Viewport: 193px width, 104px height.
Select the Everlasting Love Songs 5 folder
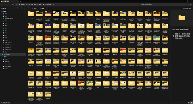click(x=156, y=40)
